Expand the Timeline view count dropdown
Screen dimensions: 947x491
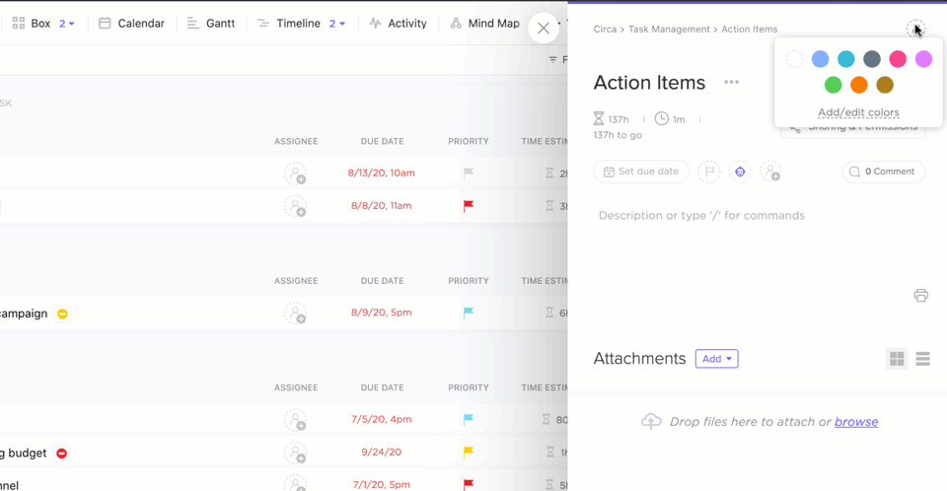point(337,24)
